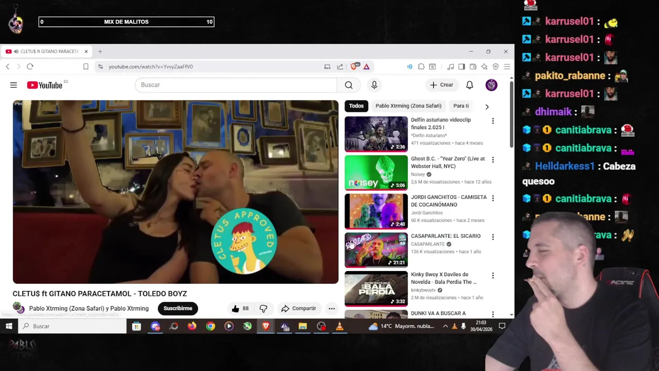The height and width of the screenshot is (371, 659).
Task: Open the YouTube account avatar menu
Action: (x=491, y=85)
